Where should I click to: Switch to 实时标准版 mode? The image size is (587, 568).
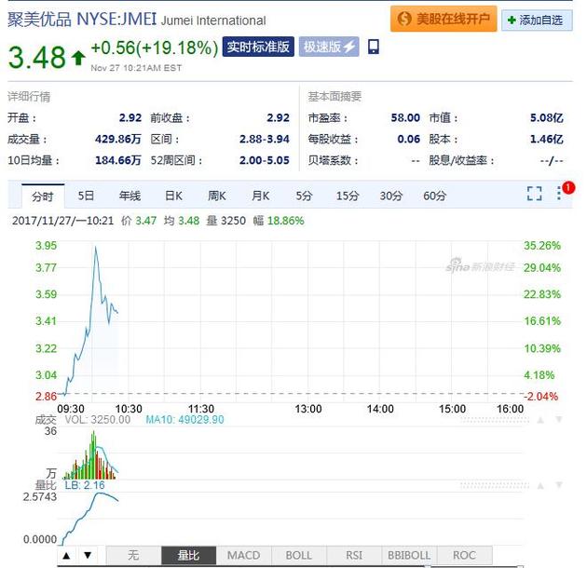point(258,47)
